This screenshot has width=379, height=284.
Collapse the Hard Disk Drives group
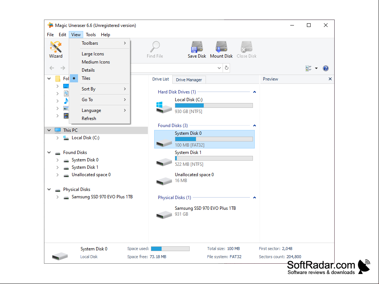[x=254, y=92]
